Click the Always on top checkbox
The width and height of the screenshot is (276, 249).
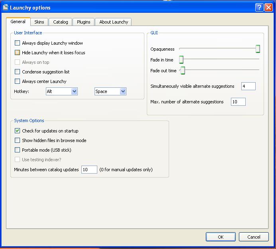(x=17, y=62)
